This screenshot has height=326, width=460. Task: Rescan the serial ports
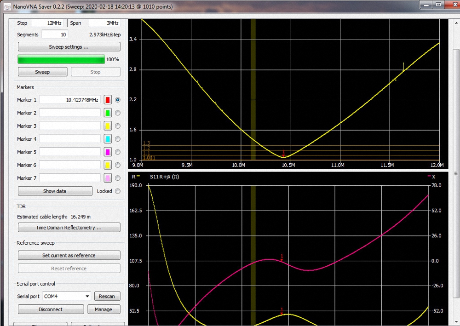pyautogui.click(x=107, y=297)
